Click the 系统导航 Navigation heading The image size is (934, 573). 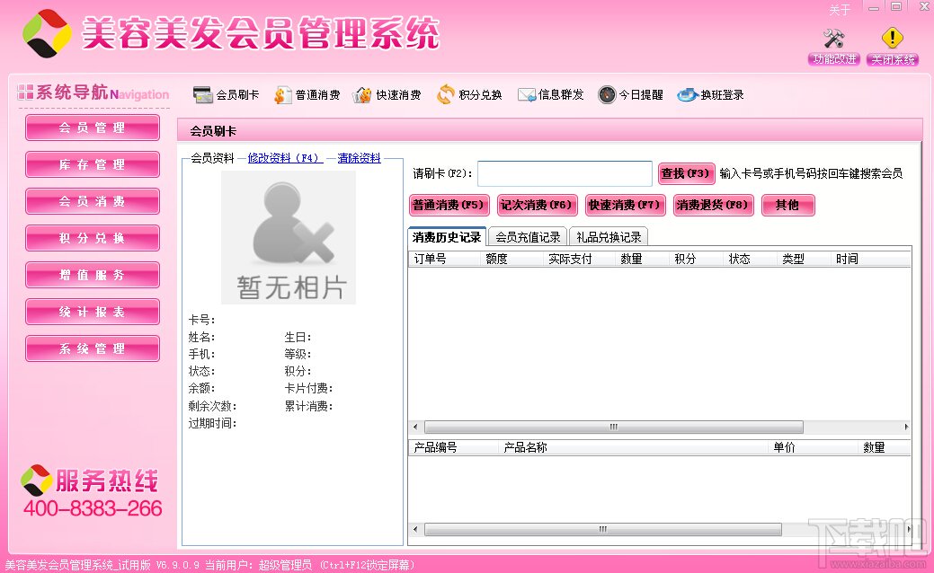coord(93,93)
